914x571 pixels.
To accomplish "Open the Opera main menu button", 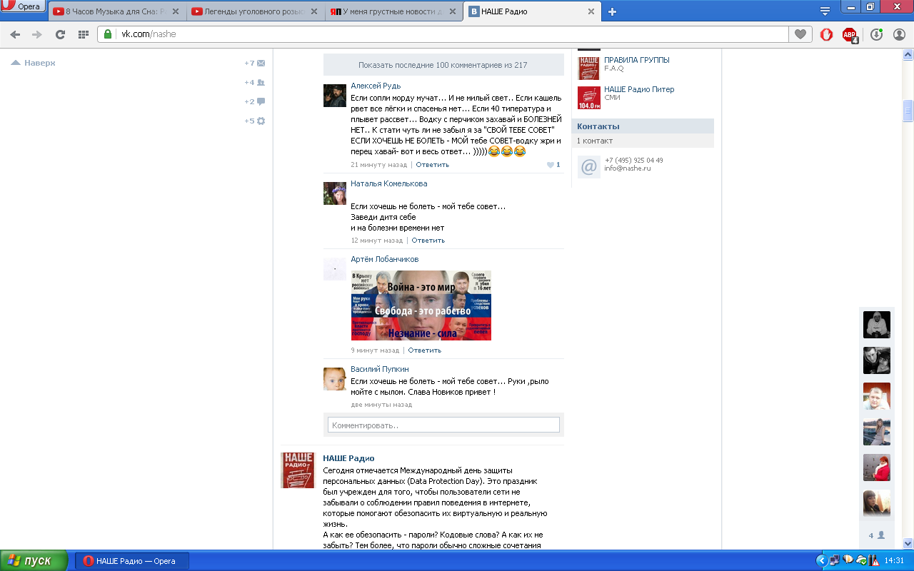I will tap(24, 6).
